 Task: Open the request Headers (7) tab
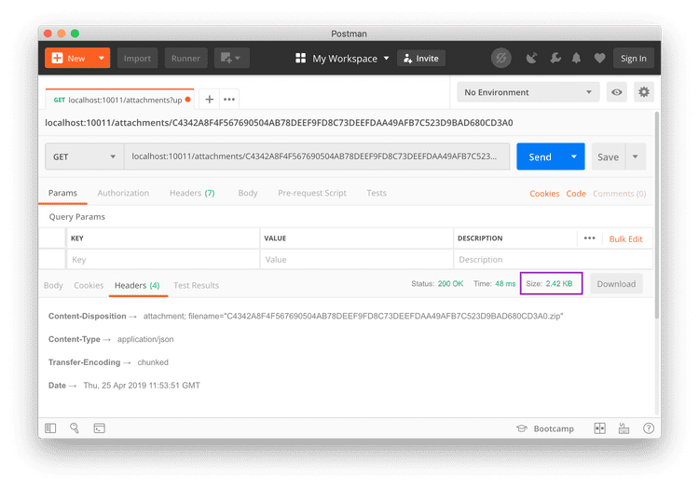[x=192, y=193]
